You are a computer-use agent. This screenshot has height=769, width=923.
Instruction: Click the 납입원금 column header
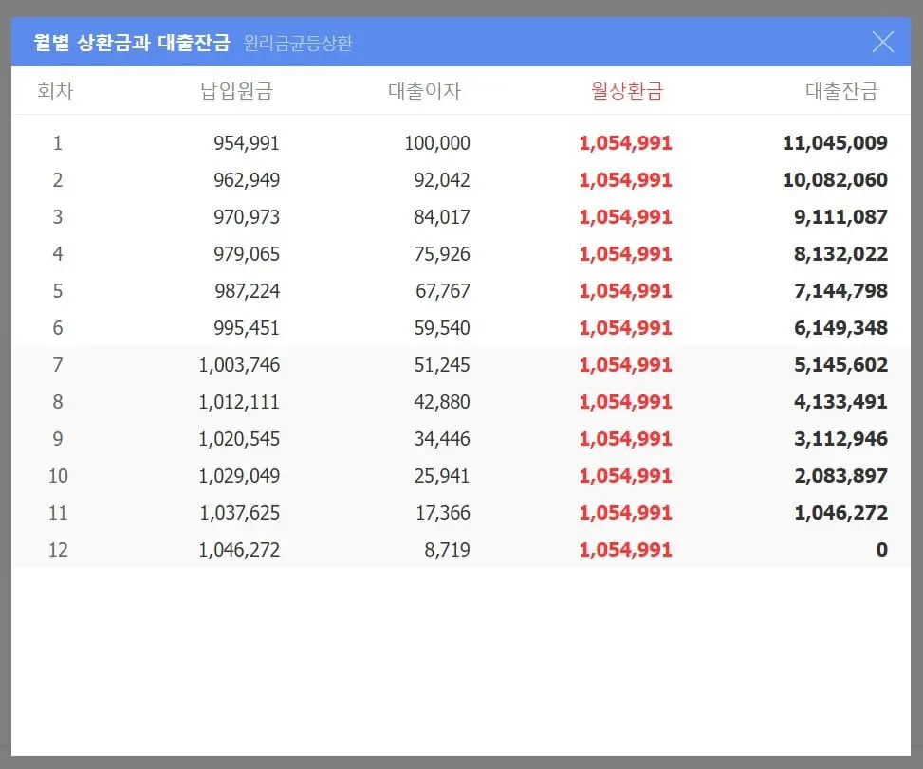[x=236, y=91]
